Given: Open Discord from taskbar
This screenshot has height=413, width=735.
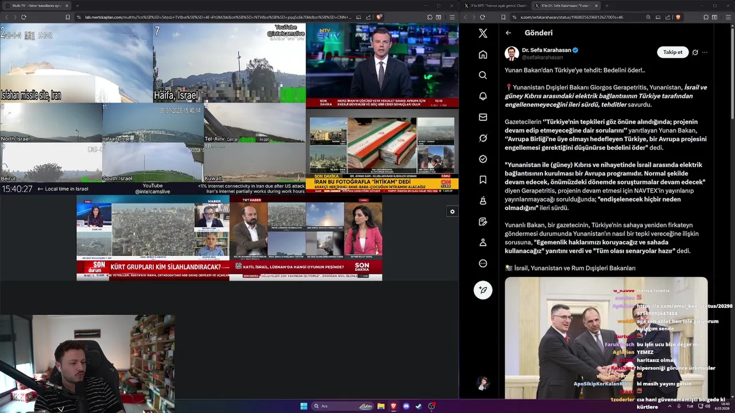Looking at the screenshot, I should 406,406.
